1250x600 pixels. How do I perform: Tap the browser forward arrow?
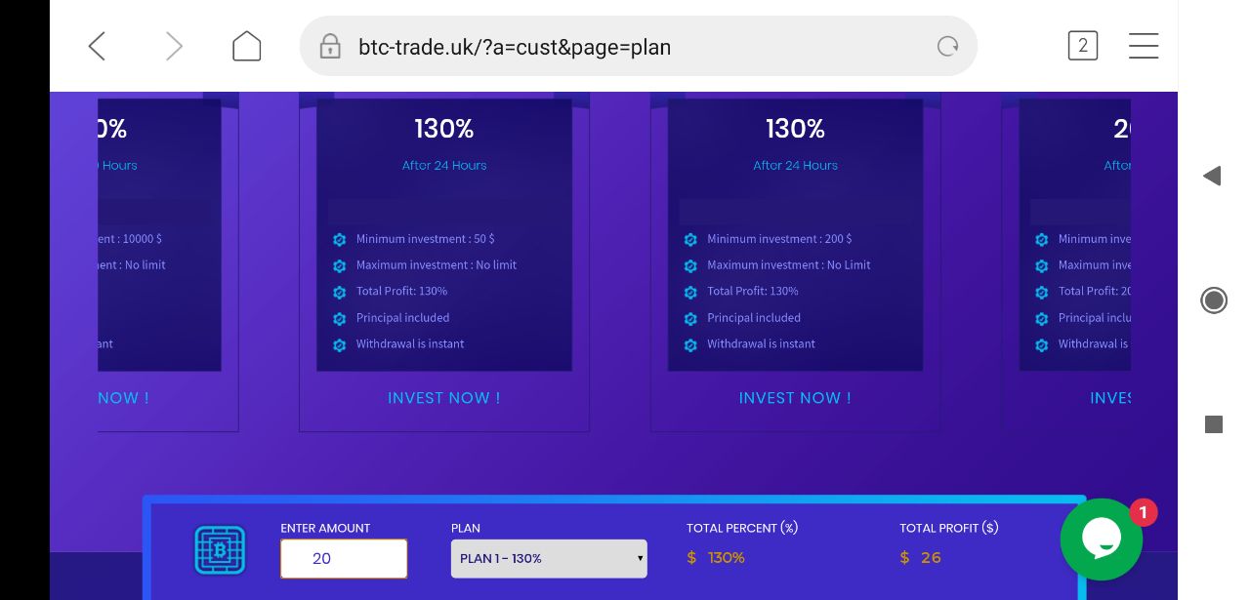[174, 46]
